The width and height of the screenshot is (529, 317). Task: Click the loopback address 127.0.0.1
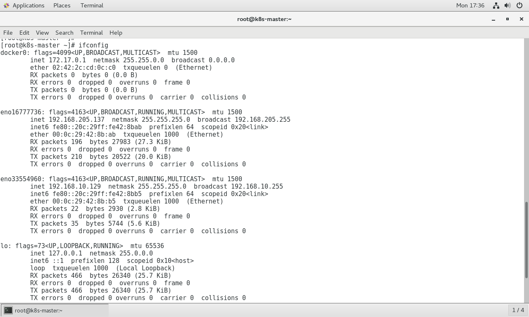65,253
